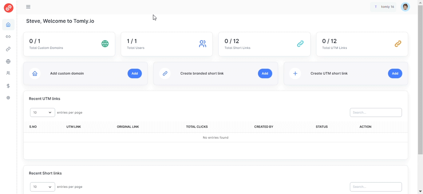
Task: Click the teal link icon on Short Links card
Action: pyautogui.click(x=300, y=44)
